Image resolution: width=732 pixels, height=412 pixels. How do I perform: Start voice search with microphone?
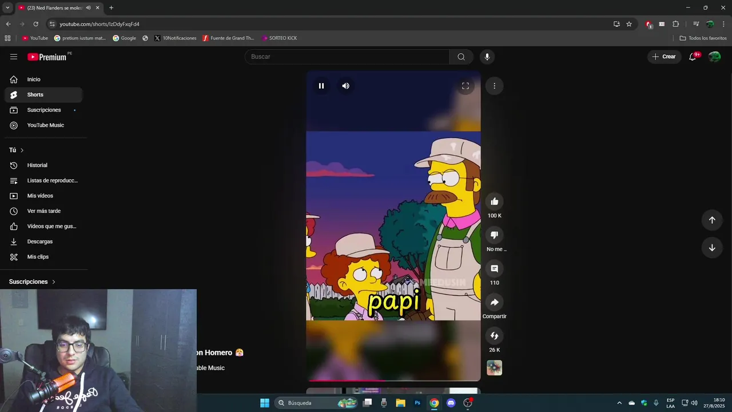pyautogui.click(x=487, y=57)
